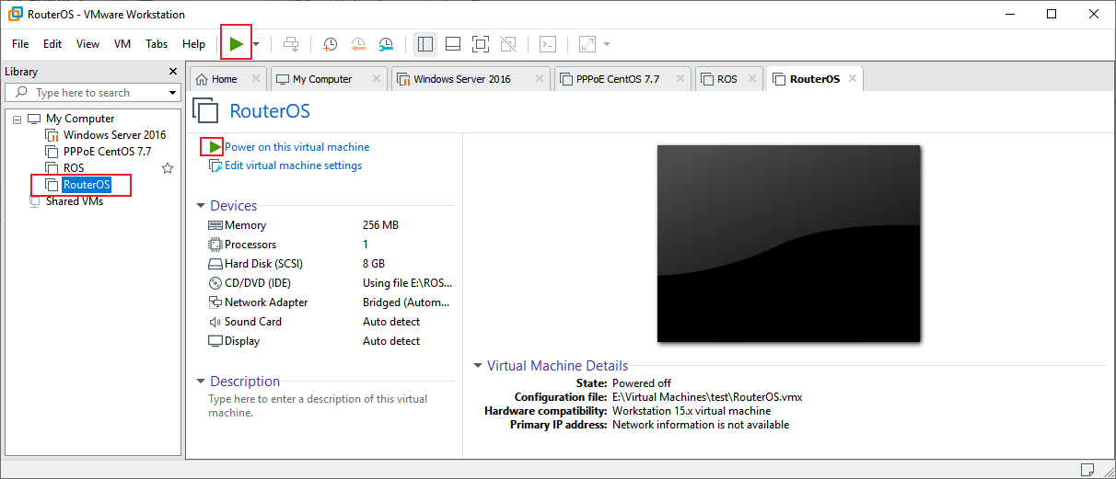1116x479 pixels.
Task: Select Windows Server 2016 in the library
Action: [114, 135]
